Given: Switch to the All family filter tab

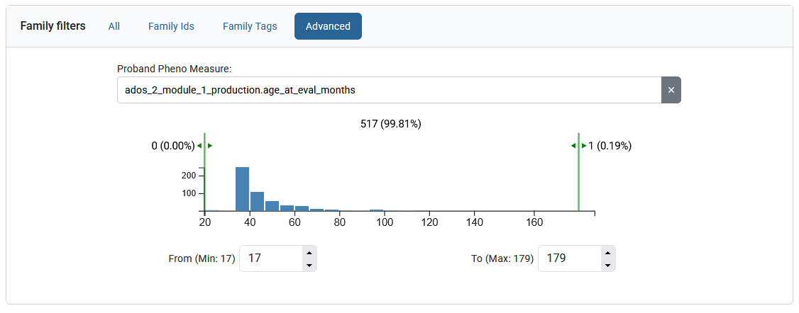Looking at the screenshot, I should [114, 26].
